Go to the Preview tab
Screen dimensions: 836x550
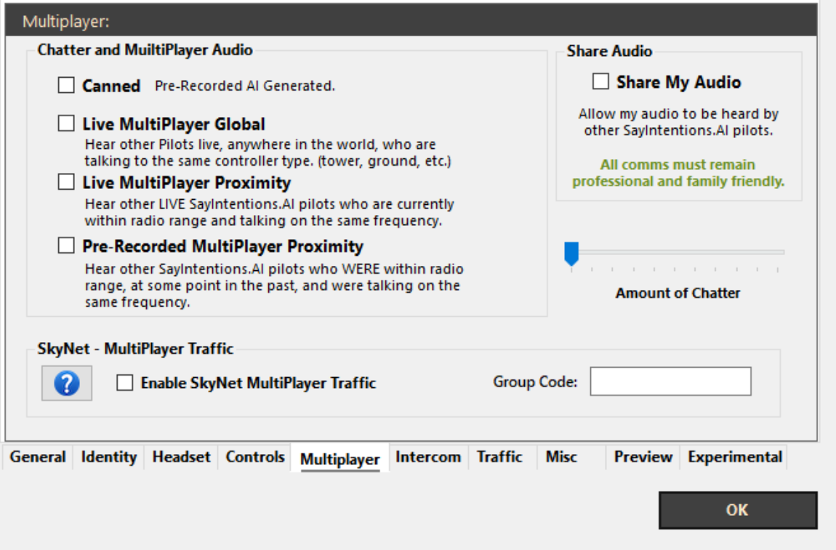click(x=643, y=457)
